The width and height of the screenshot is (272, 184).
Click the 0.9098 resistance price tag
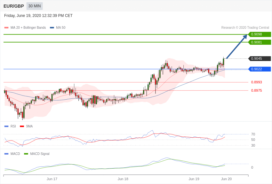click(x=260, y=34)
